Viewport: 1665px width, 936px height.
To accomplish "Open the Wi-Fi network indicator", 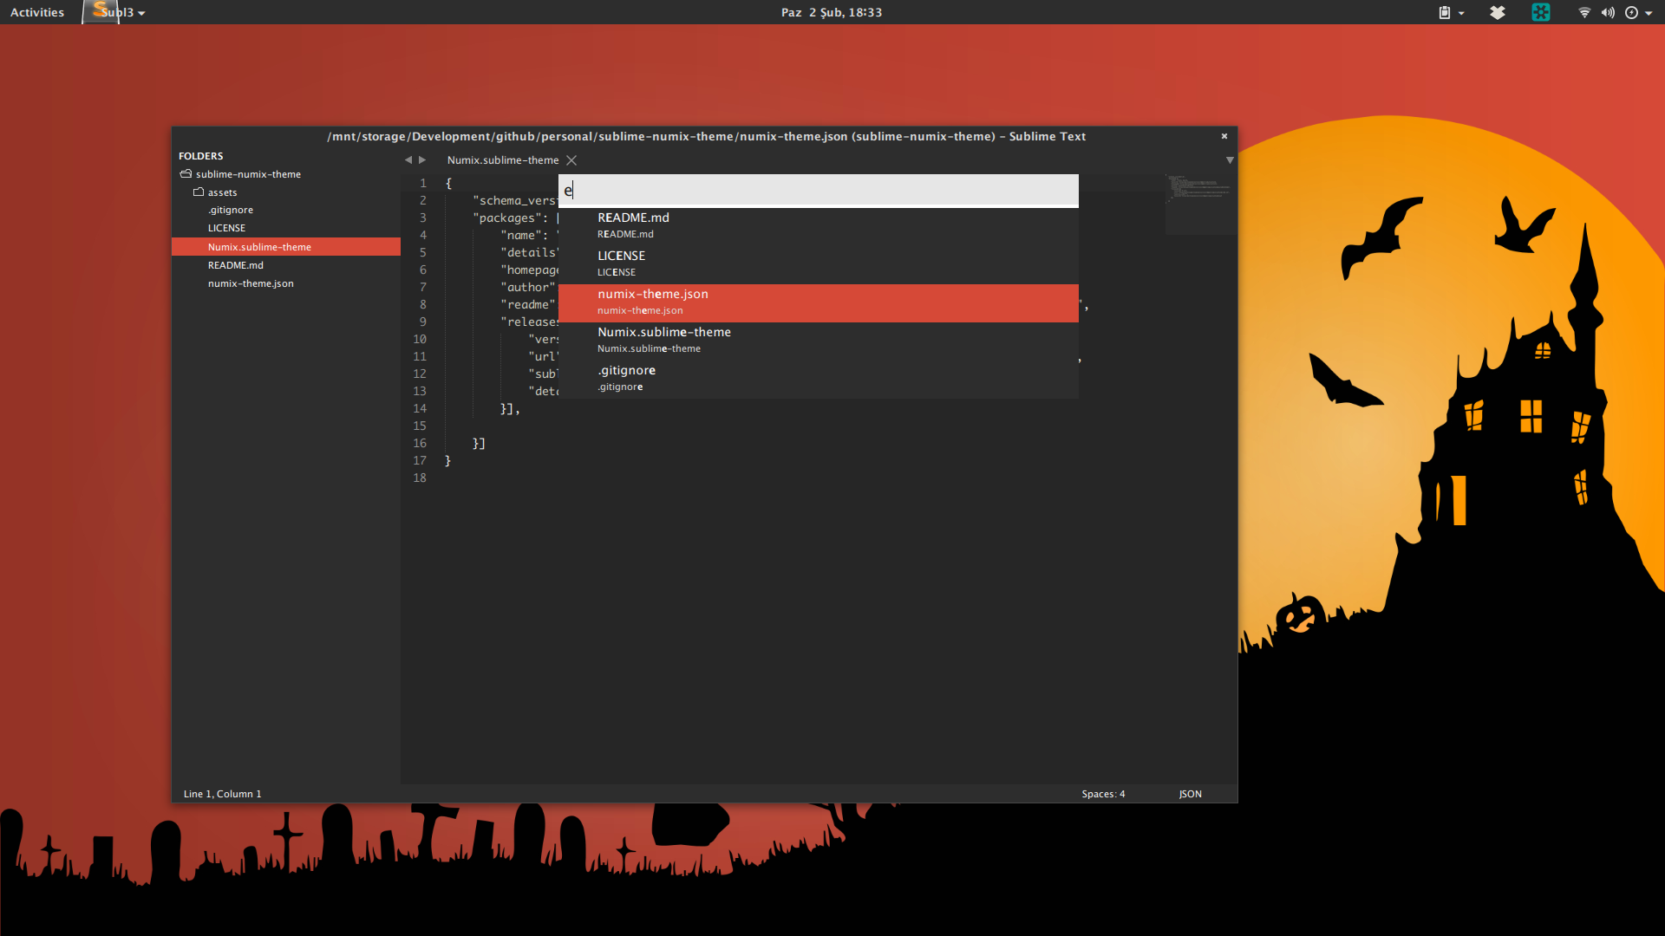I will pos(1584,13).
